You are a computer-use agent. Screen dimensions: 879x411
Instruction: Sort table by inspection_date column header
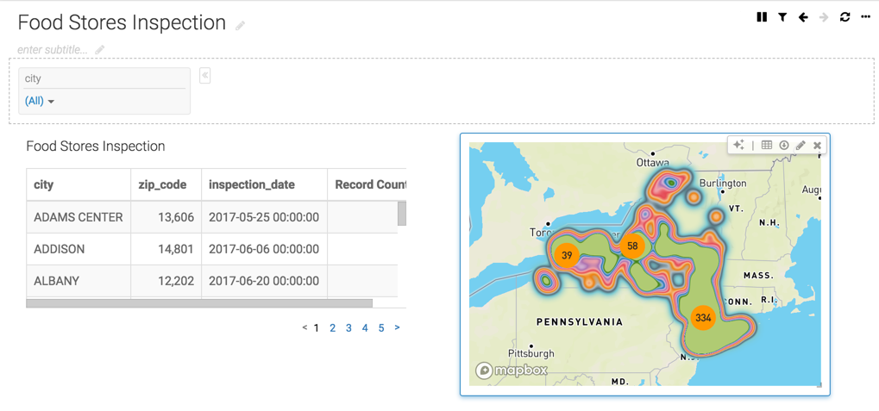[252, 184]
